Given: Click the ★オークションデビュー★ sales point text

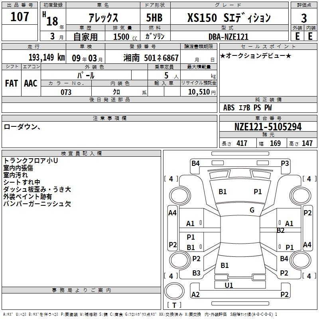Looking at the screenshot, I should 255,55.
